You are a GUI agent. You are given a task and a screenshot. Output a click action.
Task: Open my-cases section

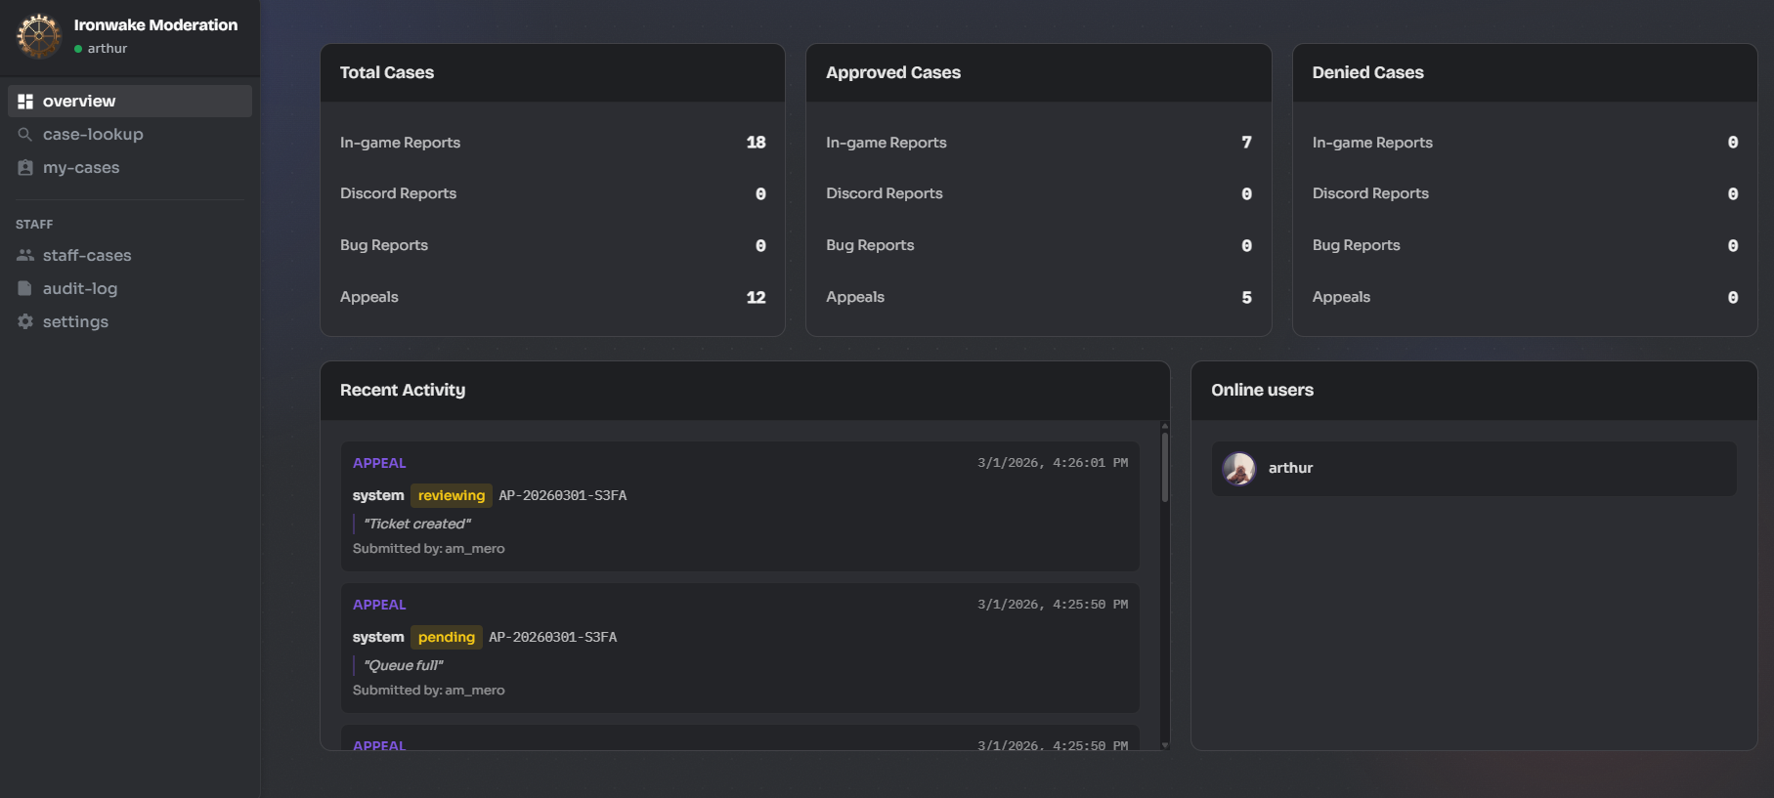click(x=130, y=168)
